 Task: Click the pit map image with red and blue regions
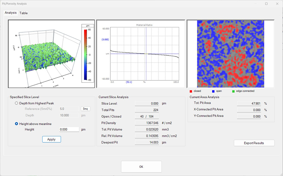pos(230,54)
